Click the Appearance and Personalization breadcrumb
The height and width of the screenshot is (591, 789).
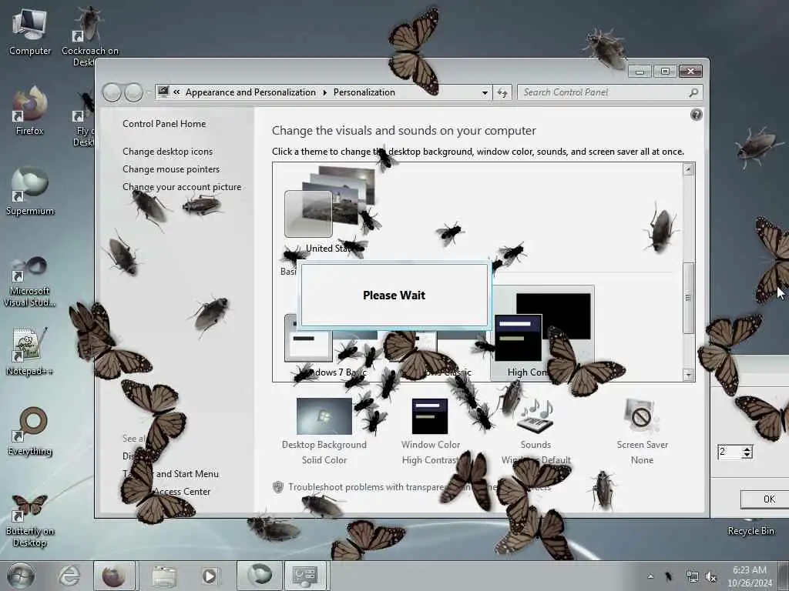pos(250,92)
